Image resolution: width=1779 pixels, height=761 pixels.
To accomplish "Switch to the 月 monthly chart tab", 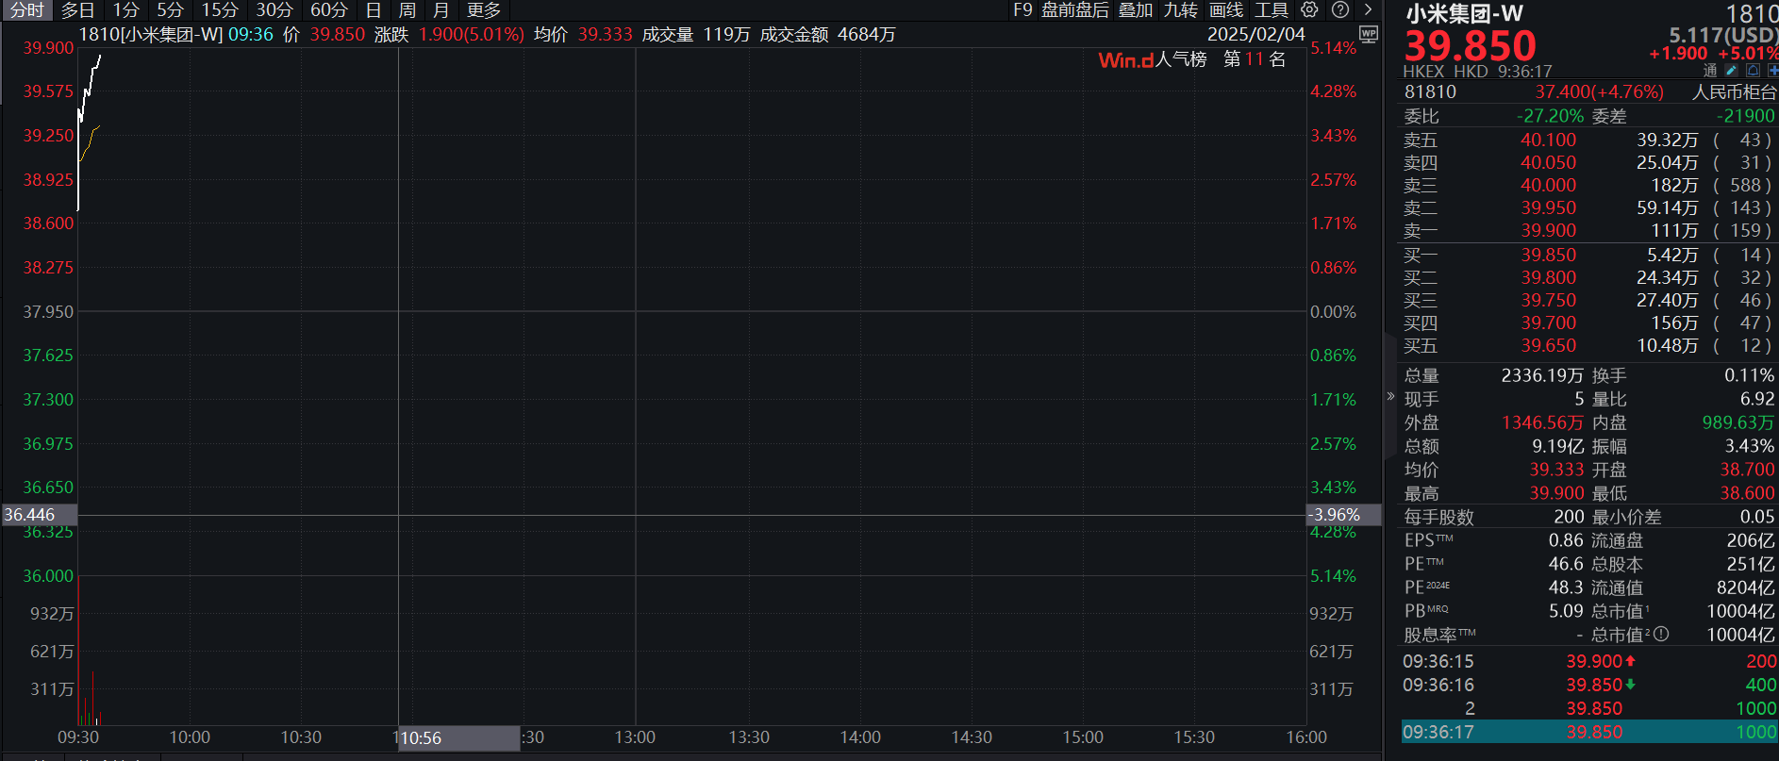I will [441, 10].
